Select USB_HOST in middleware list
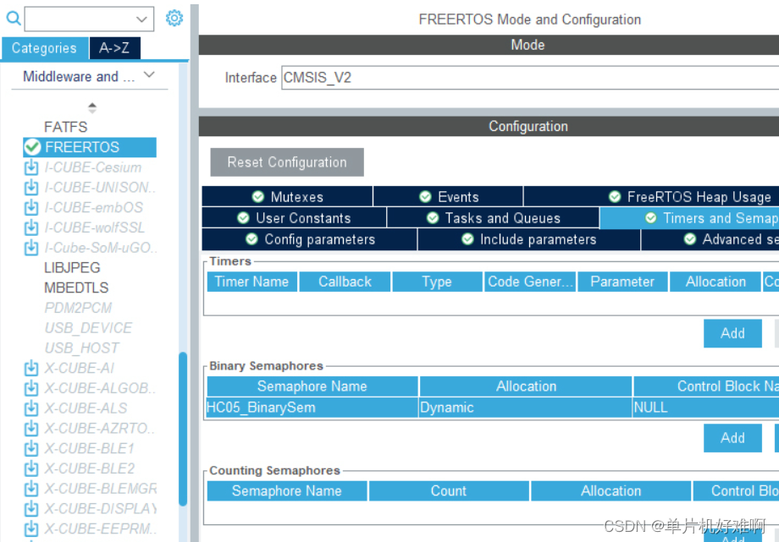Screen dimensions: 779x542 (x=82, y=348)
